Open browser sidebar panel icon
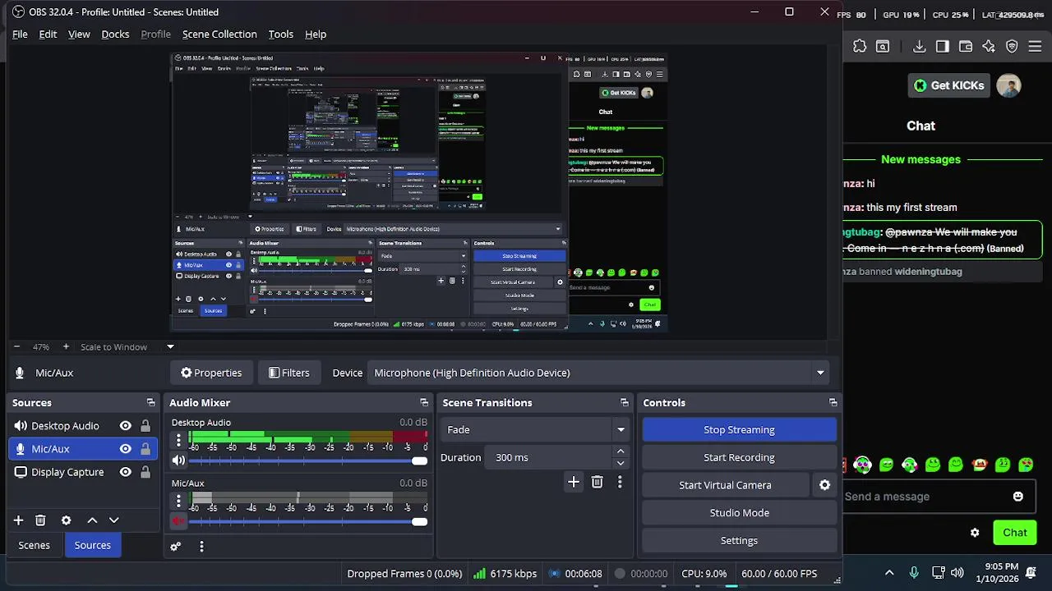This screenshot has height=591, width=1052. pyautogui.click(x=943, y=46)
